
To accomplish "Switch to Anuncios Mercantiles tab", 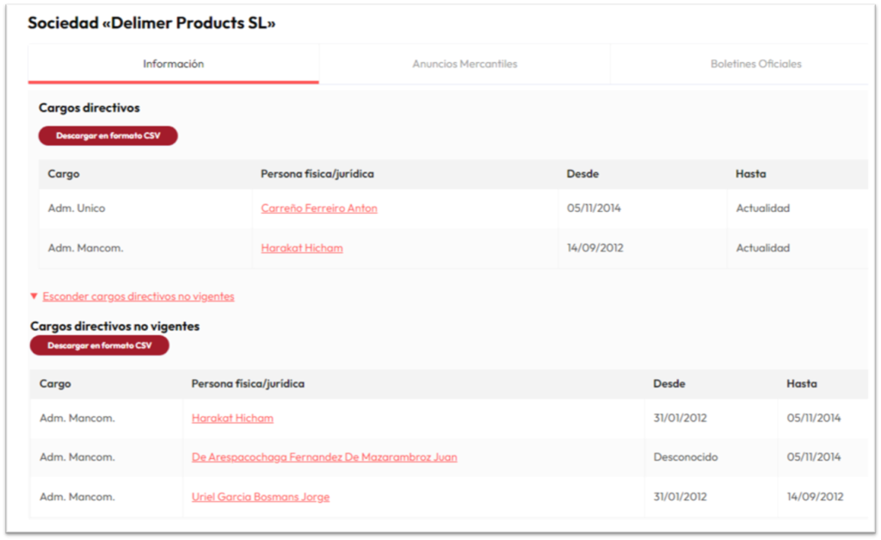I will coord(465,64).
